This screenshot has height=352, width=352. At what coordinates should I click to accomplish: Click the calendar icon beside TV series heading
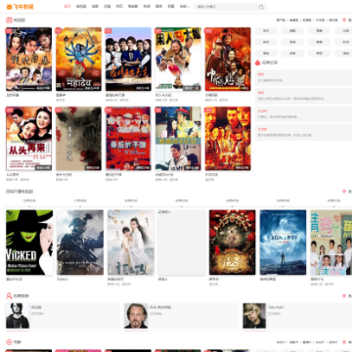coord(9,21)
